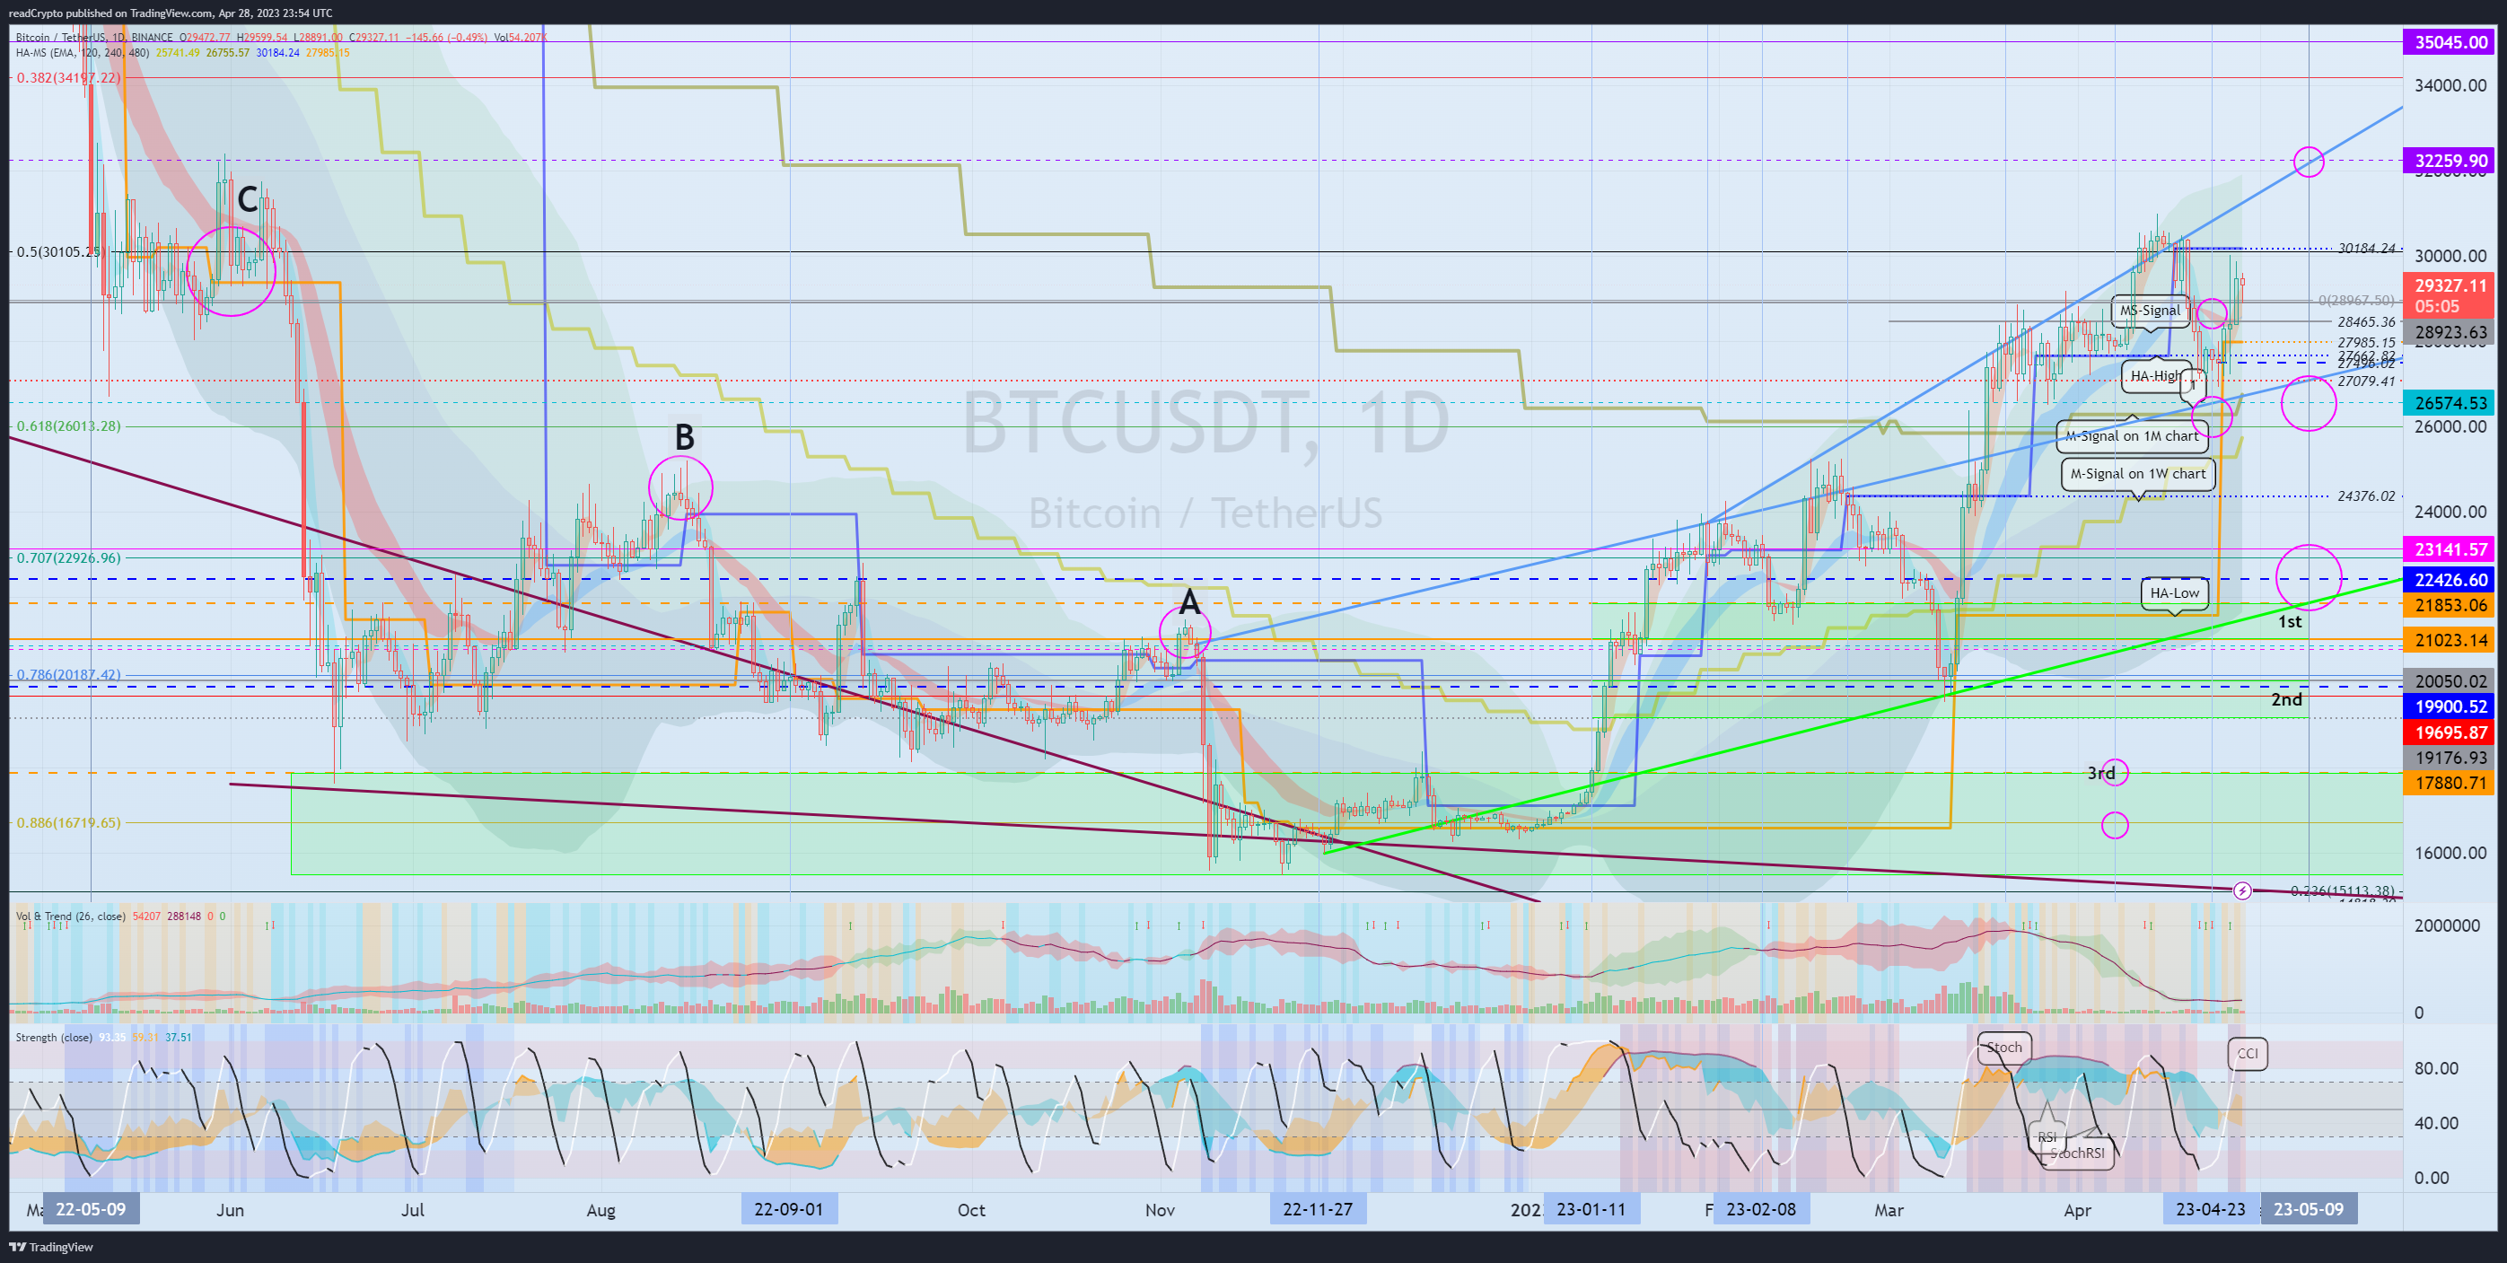Click the Aug label on time axis
Image resolution: width=2507 pixels, height=1263 pixels.
pyautogui.click(x=601, y=1210)
